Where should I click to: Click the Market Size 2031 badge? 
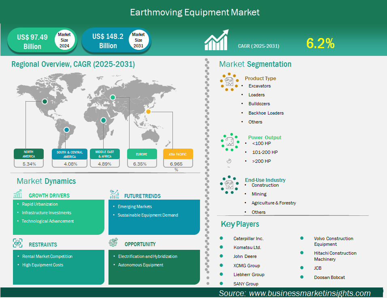click(138, 40)
